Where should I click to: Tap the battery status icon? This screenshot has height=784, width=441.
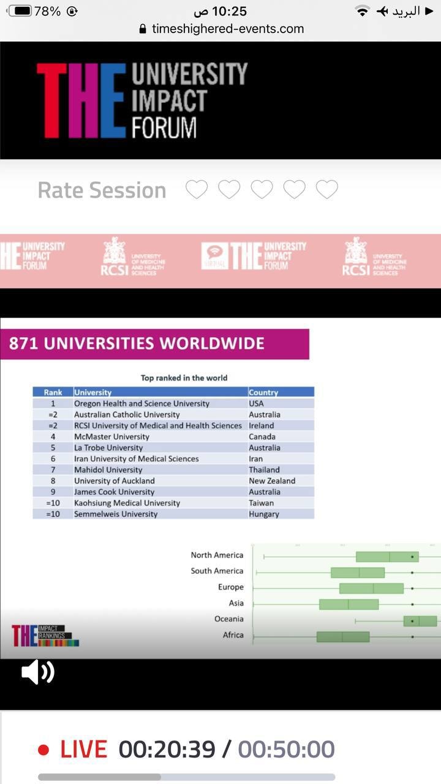(x=20, y=11)
